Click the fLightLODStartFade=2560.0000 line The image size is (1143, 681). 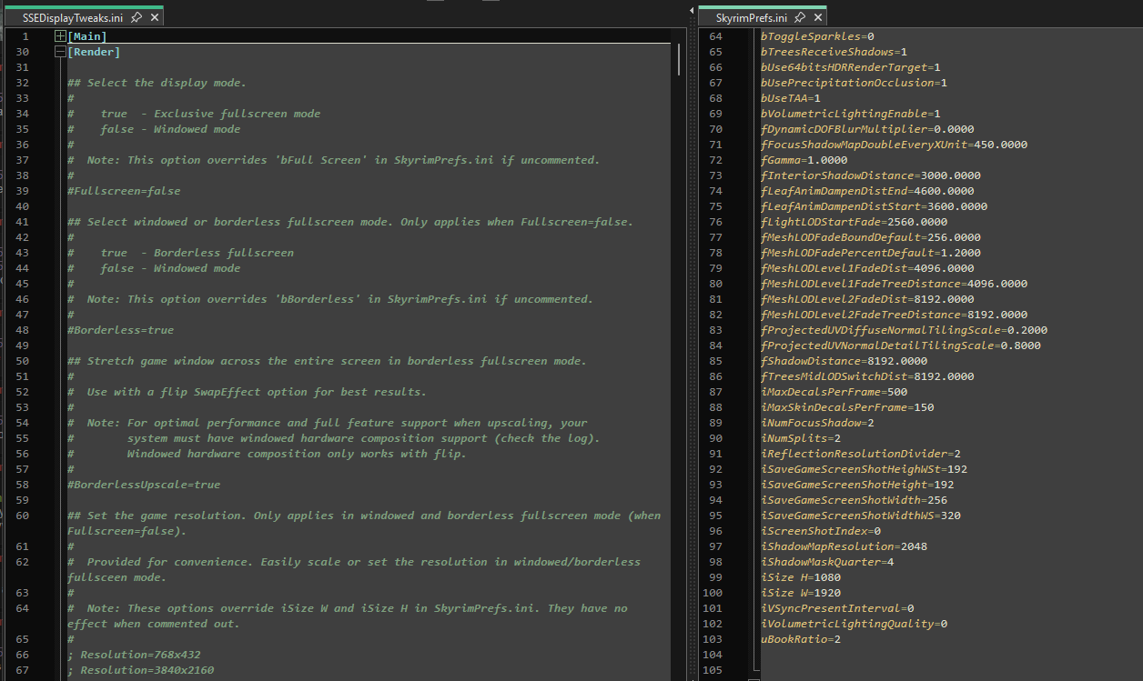(x=854, y=222)
